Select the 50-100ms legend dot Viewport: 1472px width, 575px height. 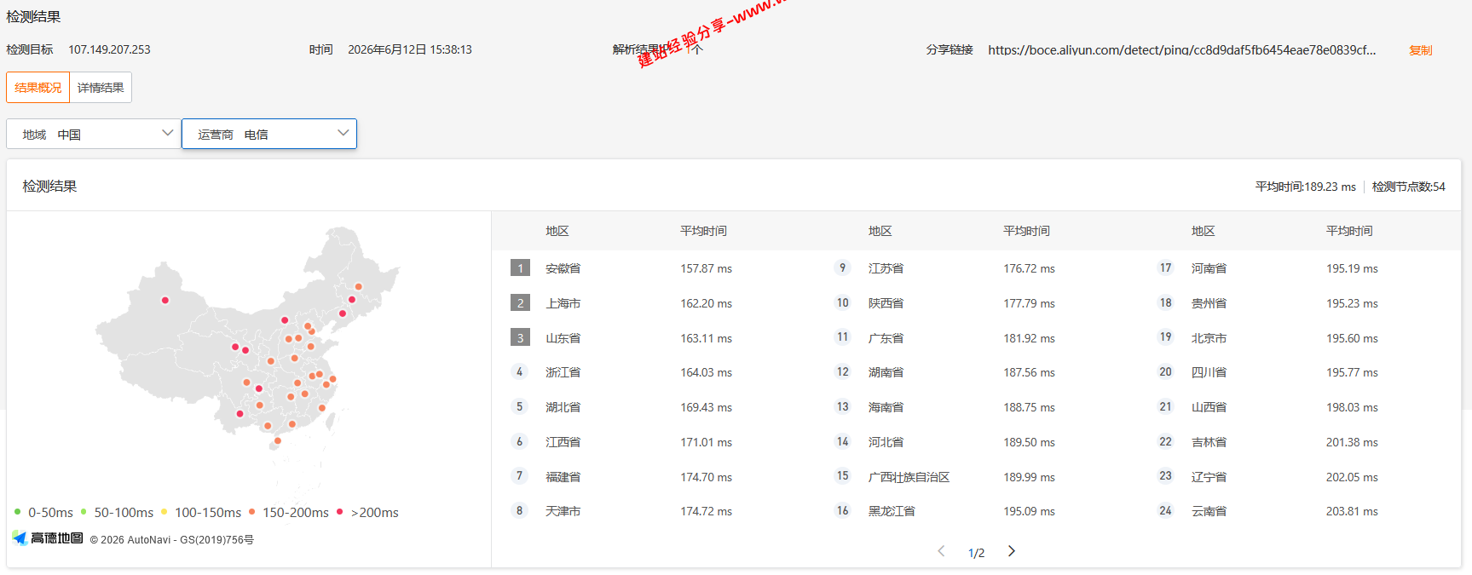[x=84, y=512]
